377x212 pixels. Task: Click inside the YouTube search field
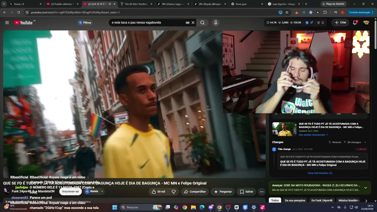(x=147, y=23)
